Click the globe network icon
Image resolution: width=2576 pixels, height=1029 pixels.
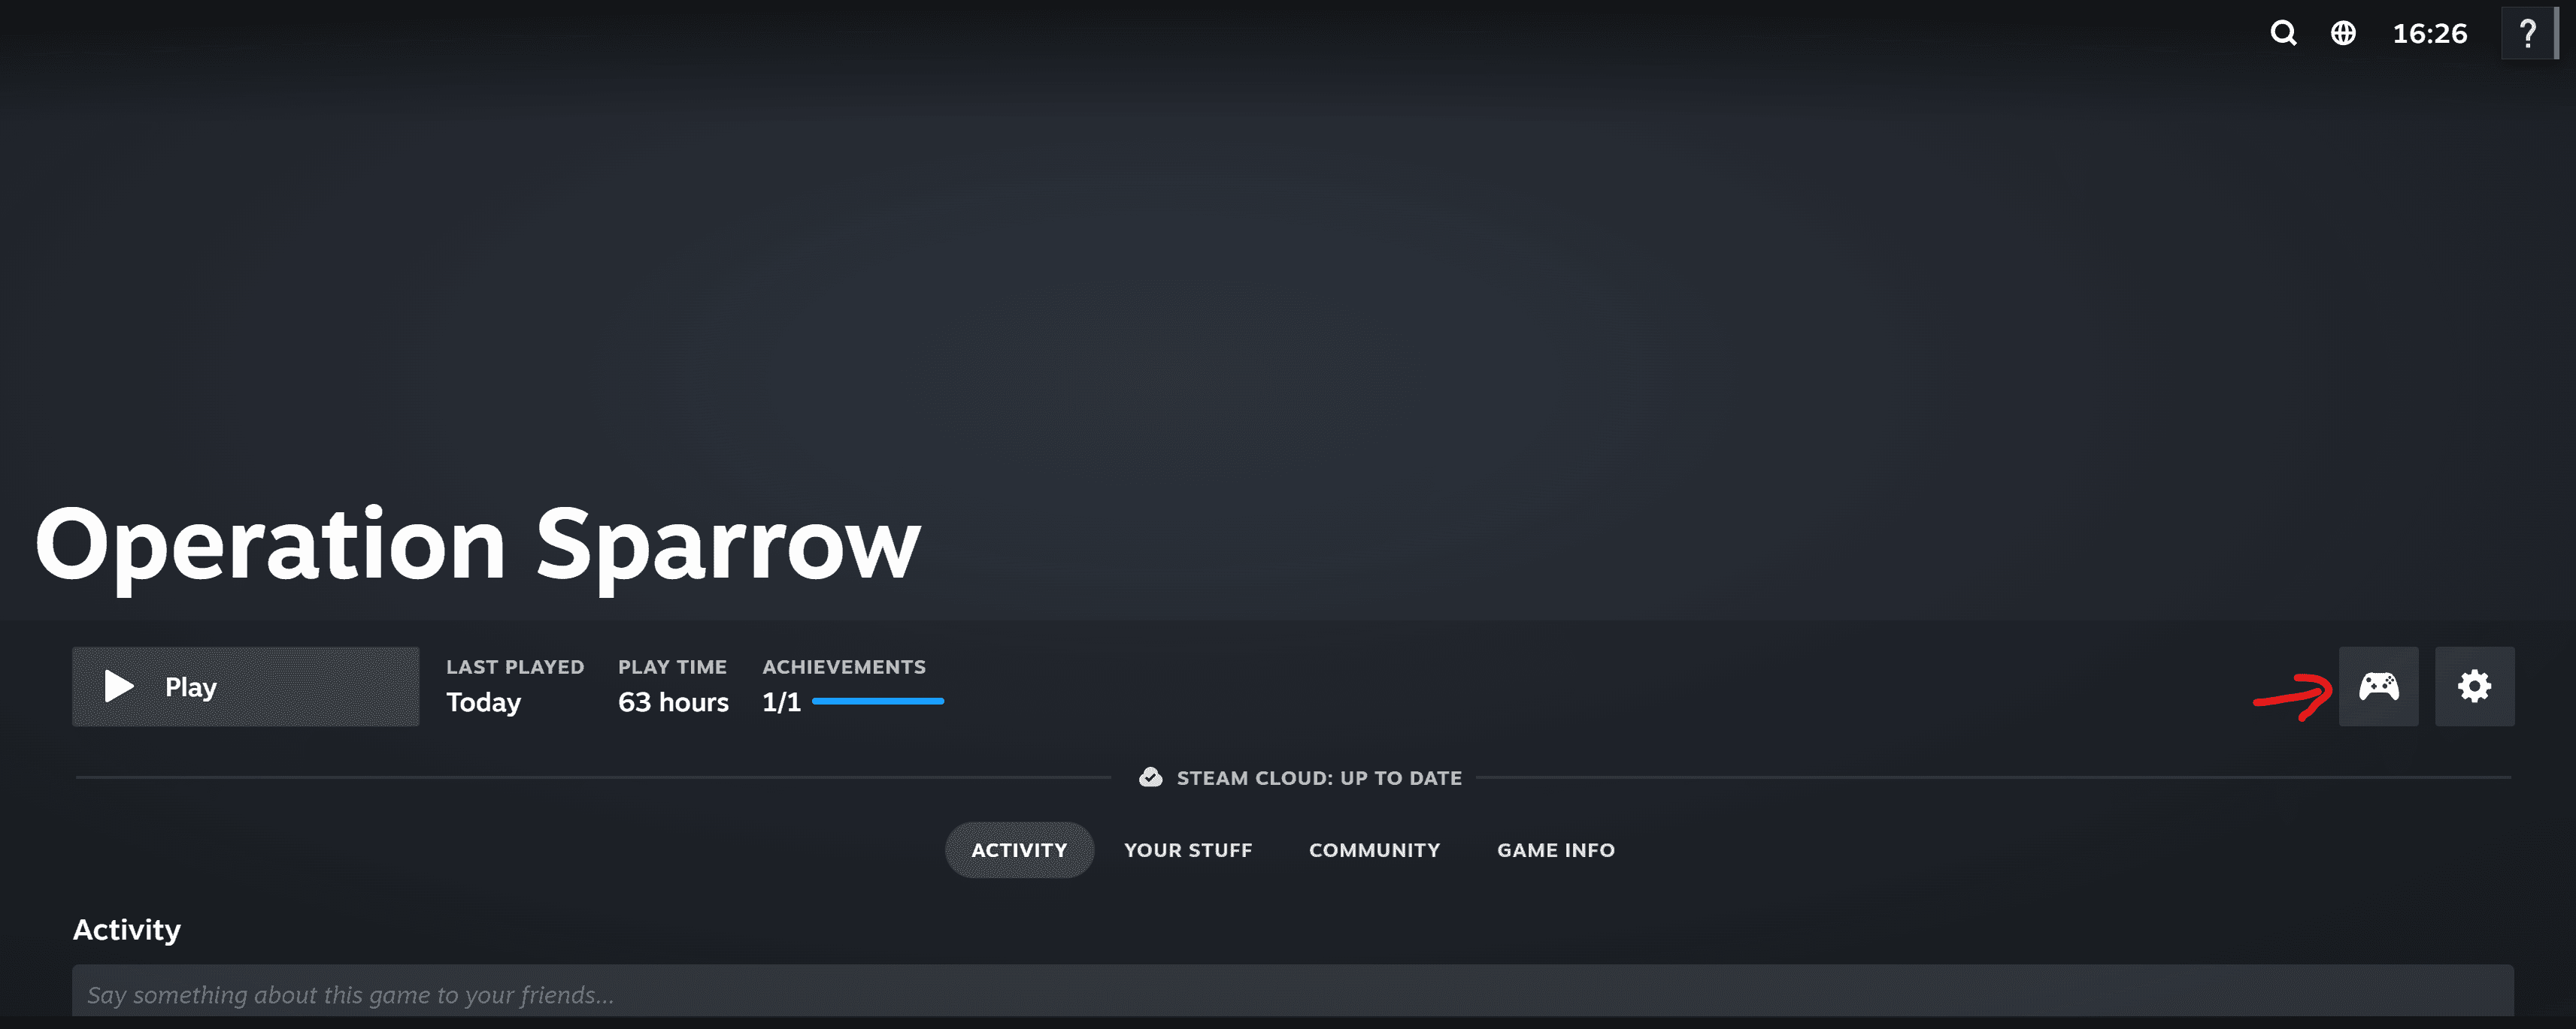2343,33
